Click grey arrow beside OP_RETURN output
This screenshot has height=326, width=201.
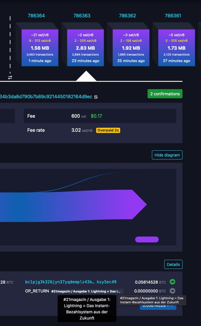click(173, 291)
